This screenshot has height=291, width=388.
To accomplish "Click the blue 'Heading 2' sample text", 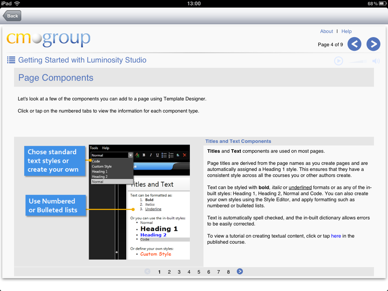I will coord(153,235).
